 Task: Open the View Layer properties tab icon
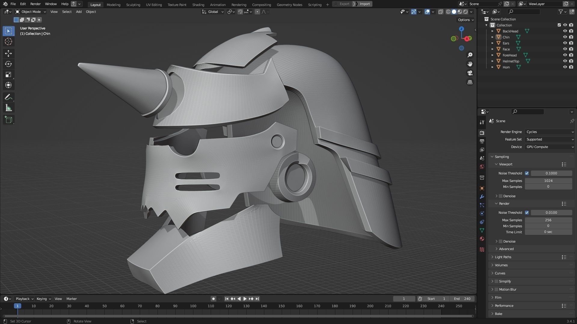click(482, 150)
